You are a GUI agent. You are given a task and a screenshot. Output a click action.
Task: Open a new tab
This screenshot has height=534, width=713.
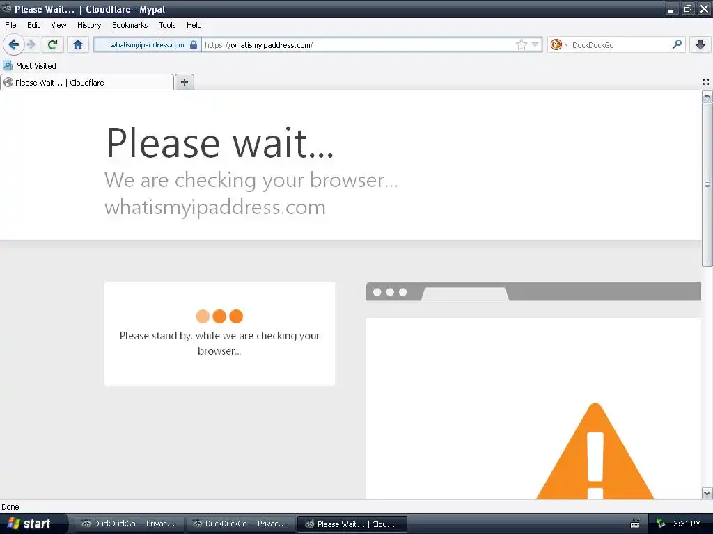click(x=184, y=82)
